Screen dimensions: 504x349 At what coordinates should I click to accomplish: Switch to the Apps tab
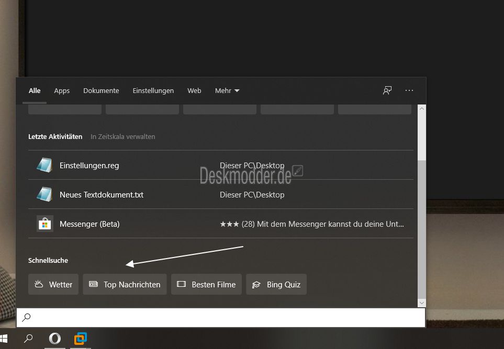(62, 91)
